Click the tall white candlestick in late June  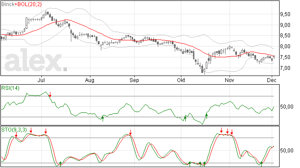point(27,23)
